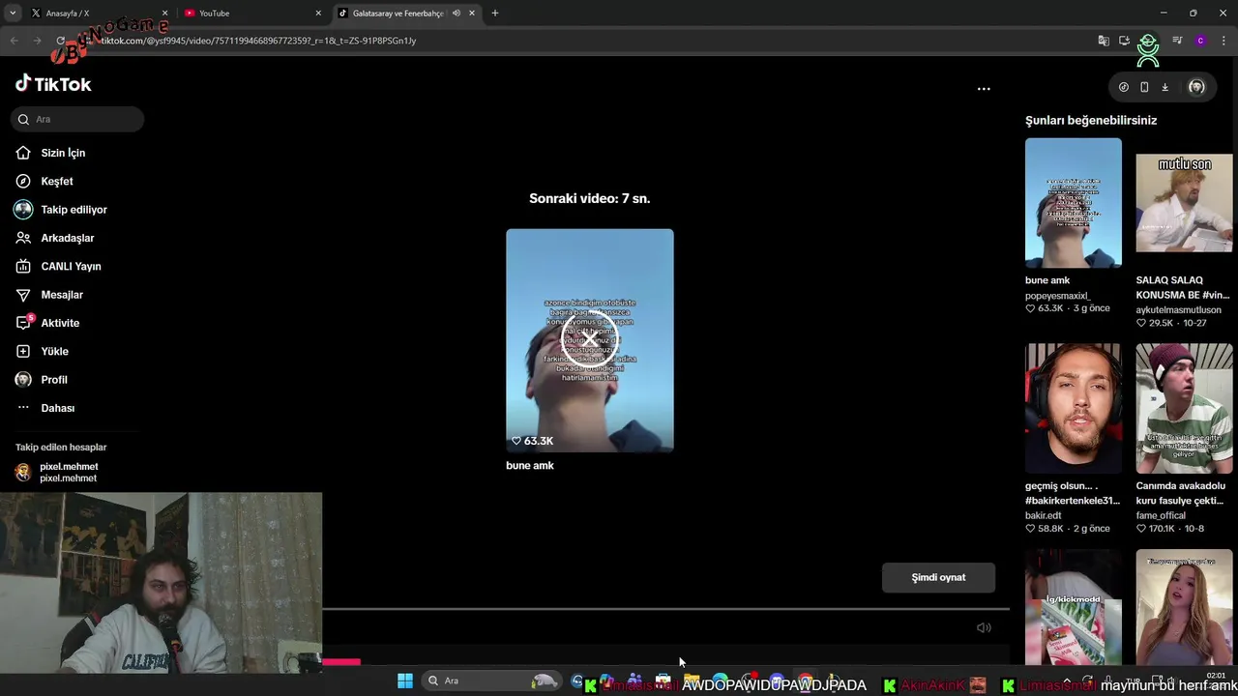Focus the TikTok 'Ara' search field
The width and height of the screenshot is (1238, 696).
point(77,119)
